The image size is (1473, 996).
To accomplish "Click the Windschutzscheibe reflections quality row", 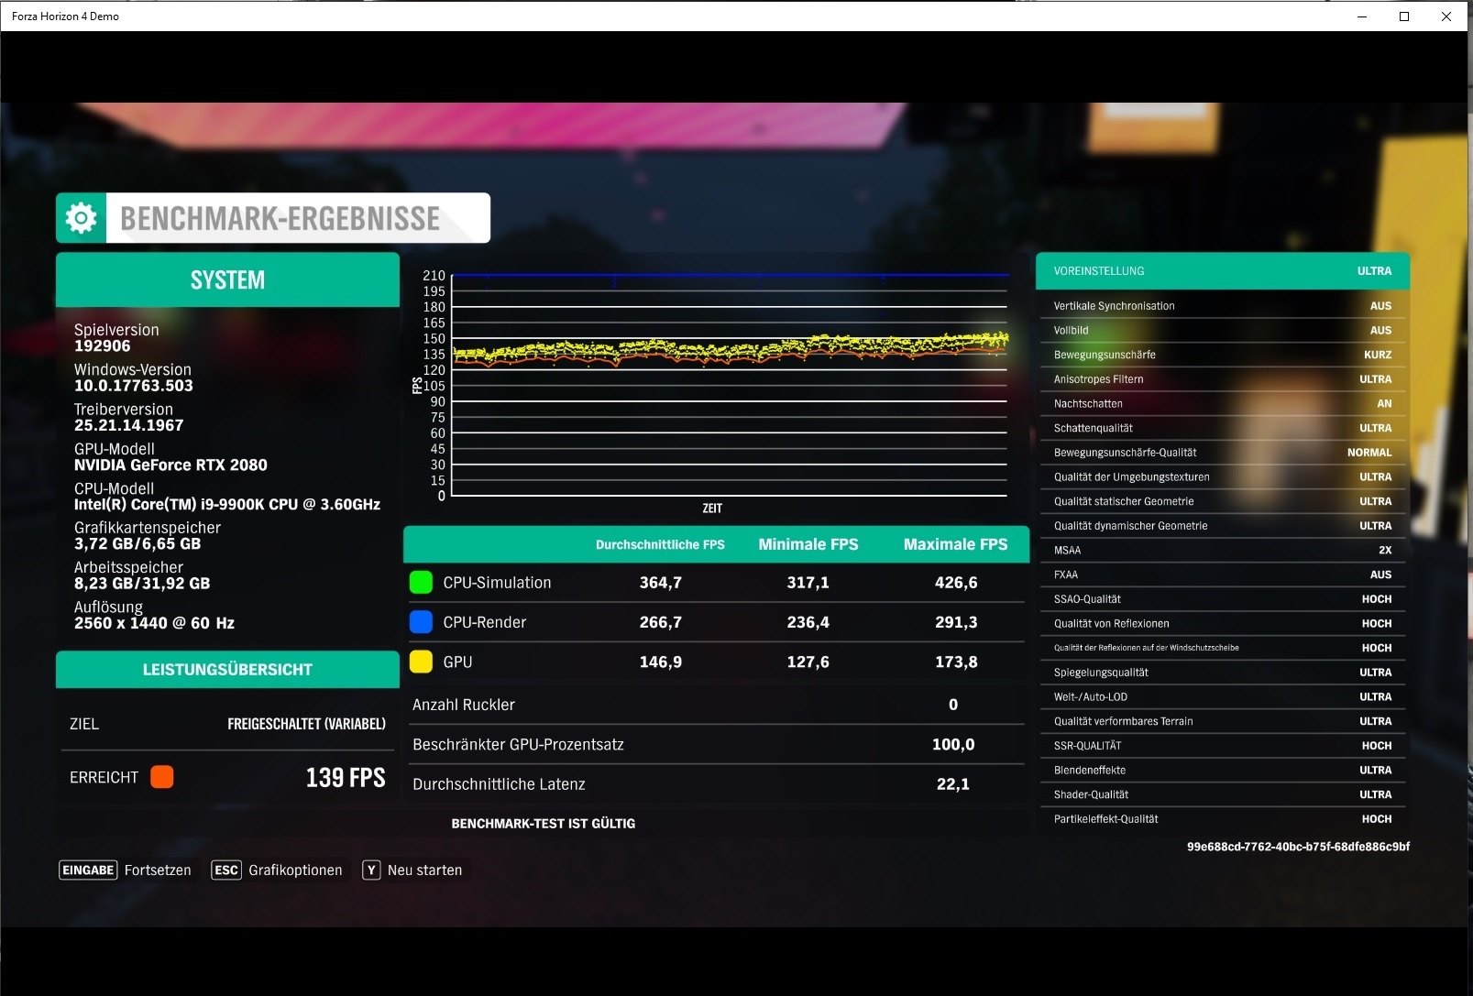I will 1223,648.
